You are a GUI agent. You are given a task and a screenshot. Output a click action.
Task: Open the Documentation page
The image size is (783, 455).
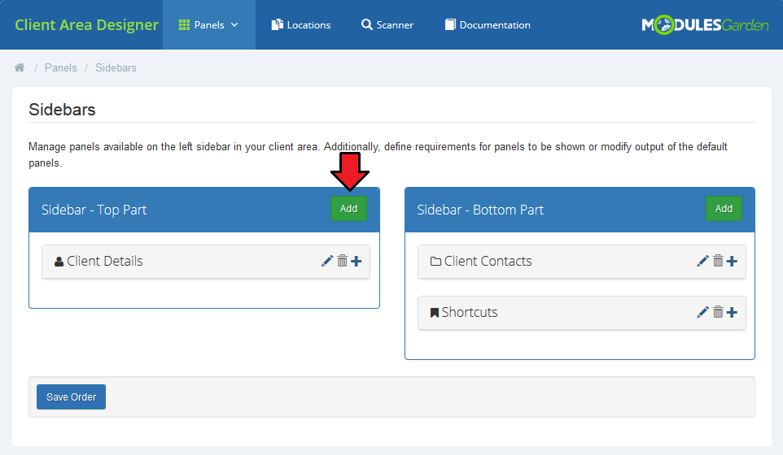(x=488, y=25)
